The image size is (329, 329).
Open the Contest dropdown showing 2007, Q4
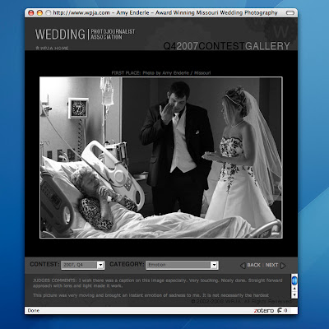(x=82, y=265)
